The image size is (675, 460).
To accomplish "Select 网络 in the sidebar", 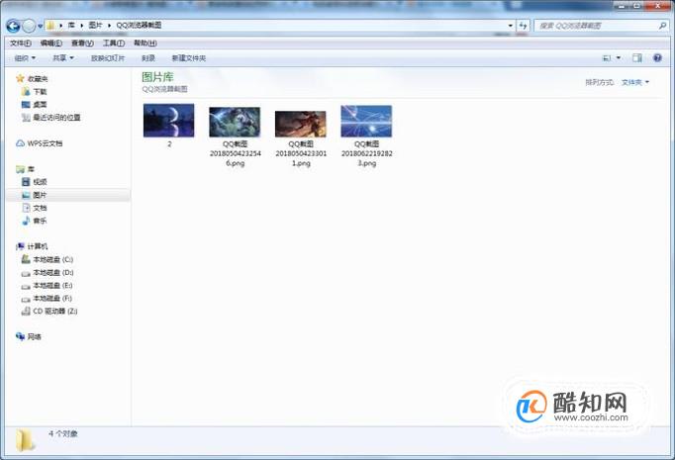I will pos(34,337).
